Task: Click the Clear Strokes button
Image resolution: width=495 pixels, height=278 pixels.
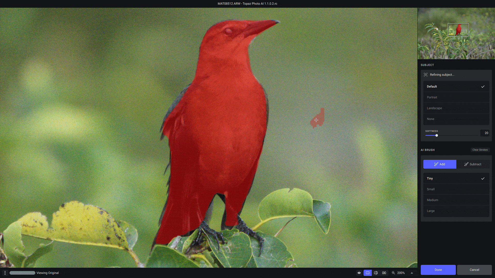Action: click(x=480, y=150)
